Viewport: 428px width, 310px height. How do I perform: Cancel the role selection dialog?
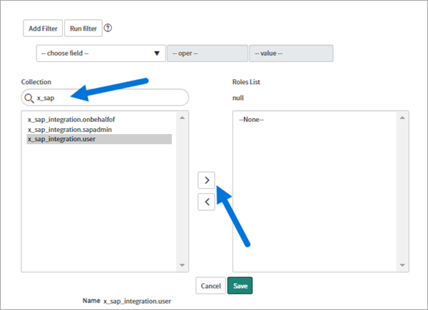tap(210, 286)
